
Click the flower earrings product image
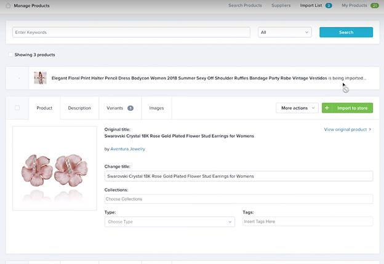pos(55,168)
